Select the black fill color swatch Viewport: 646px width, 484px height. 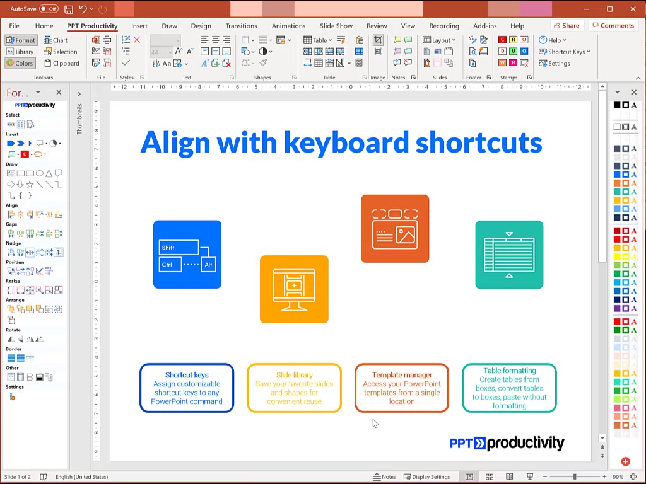click(617, 105)
